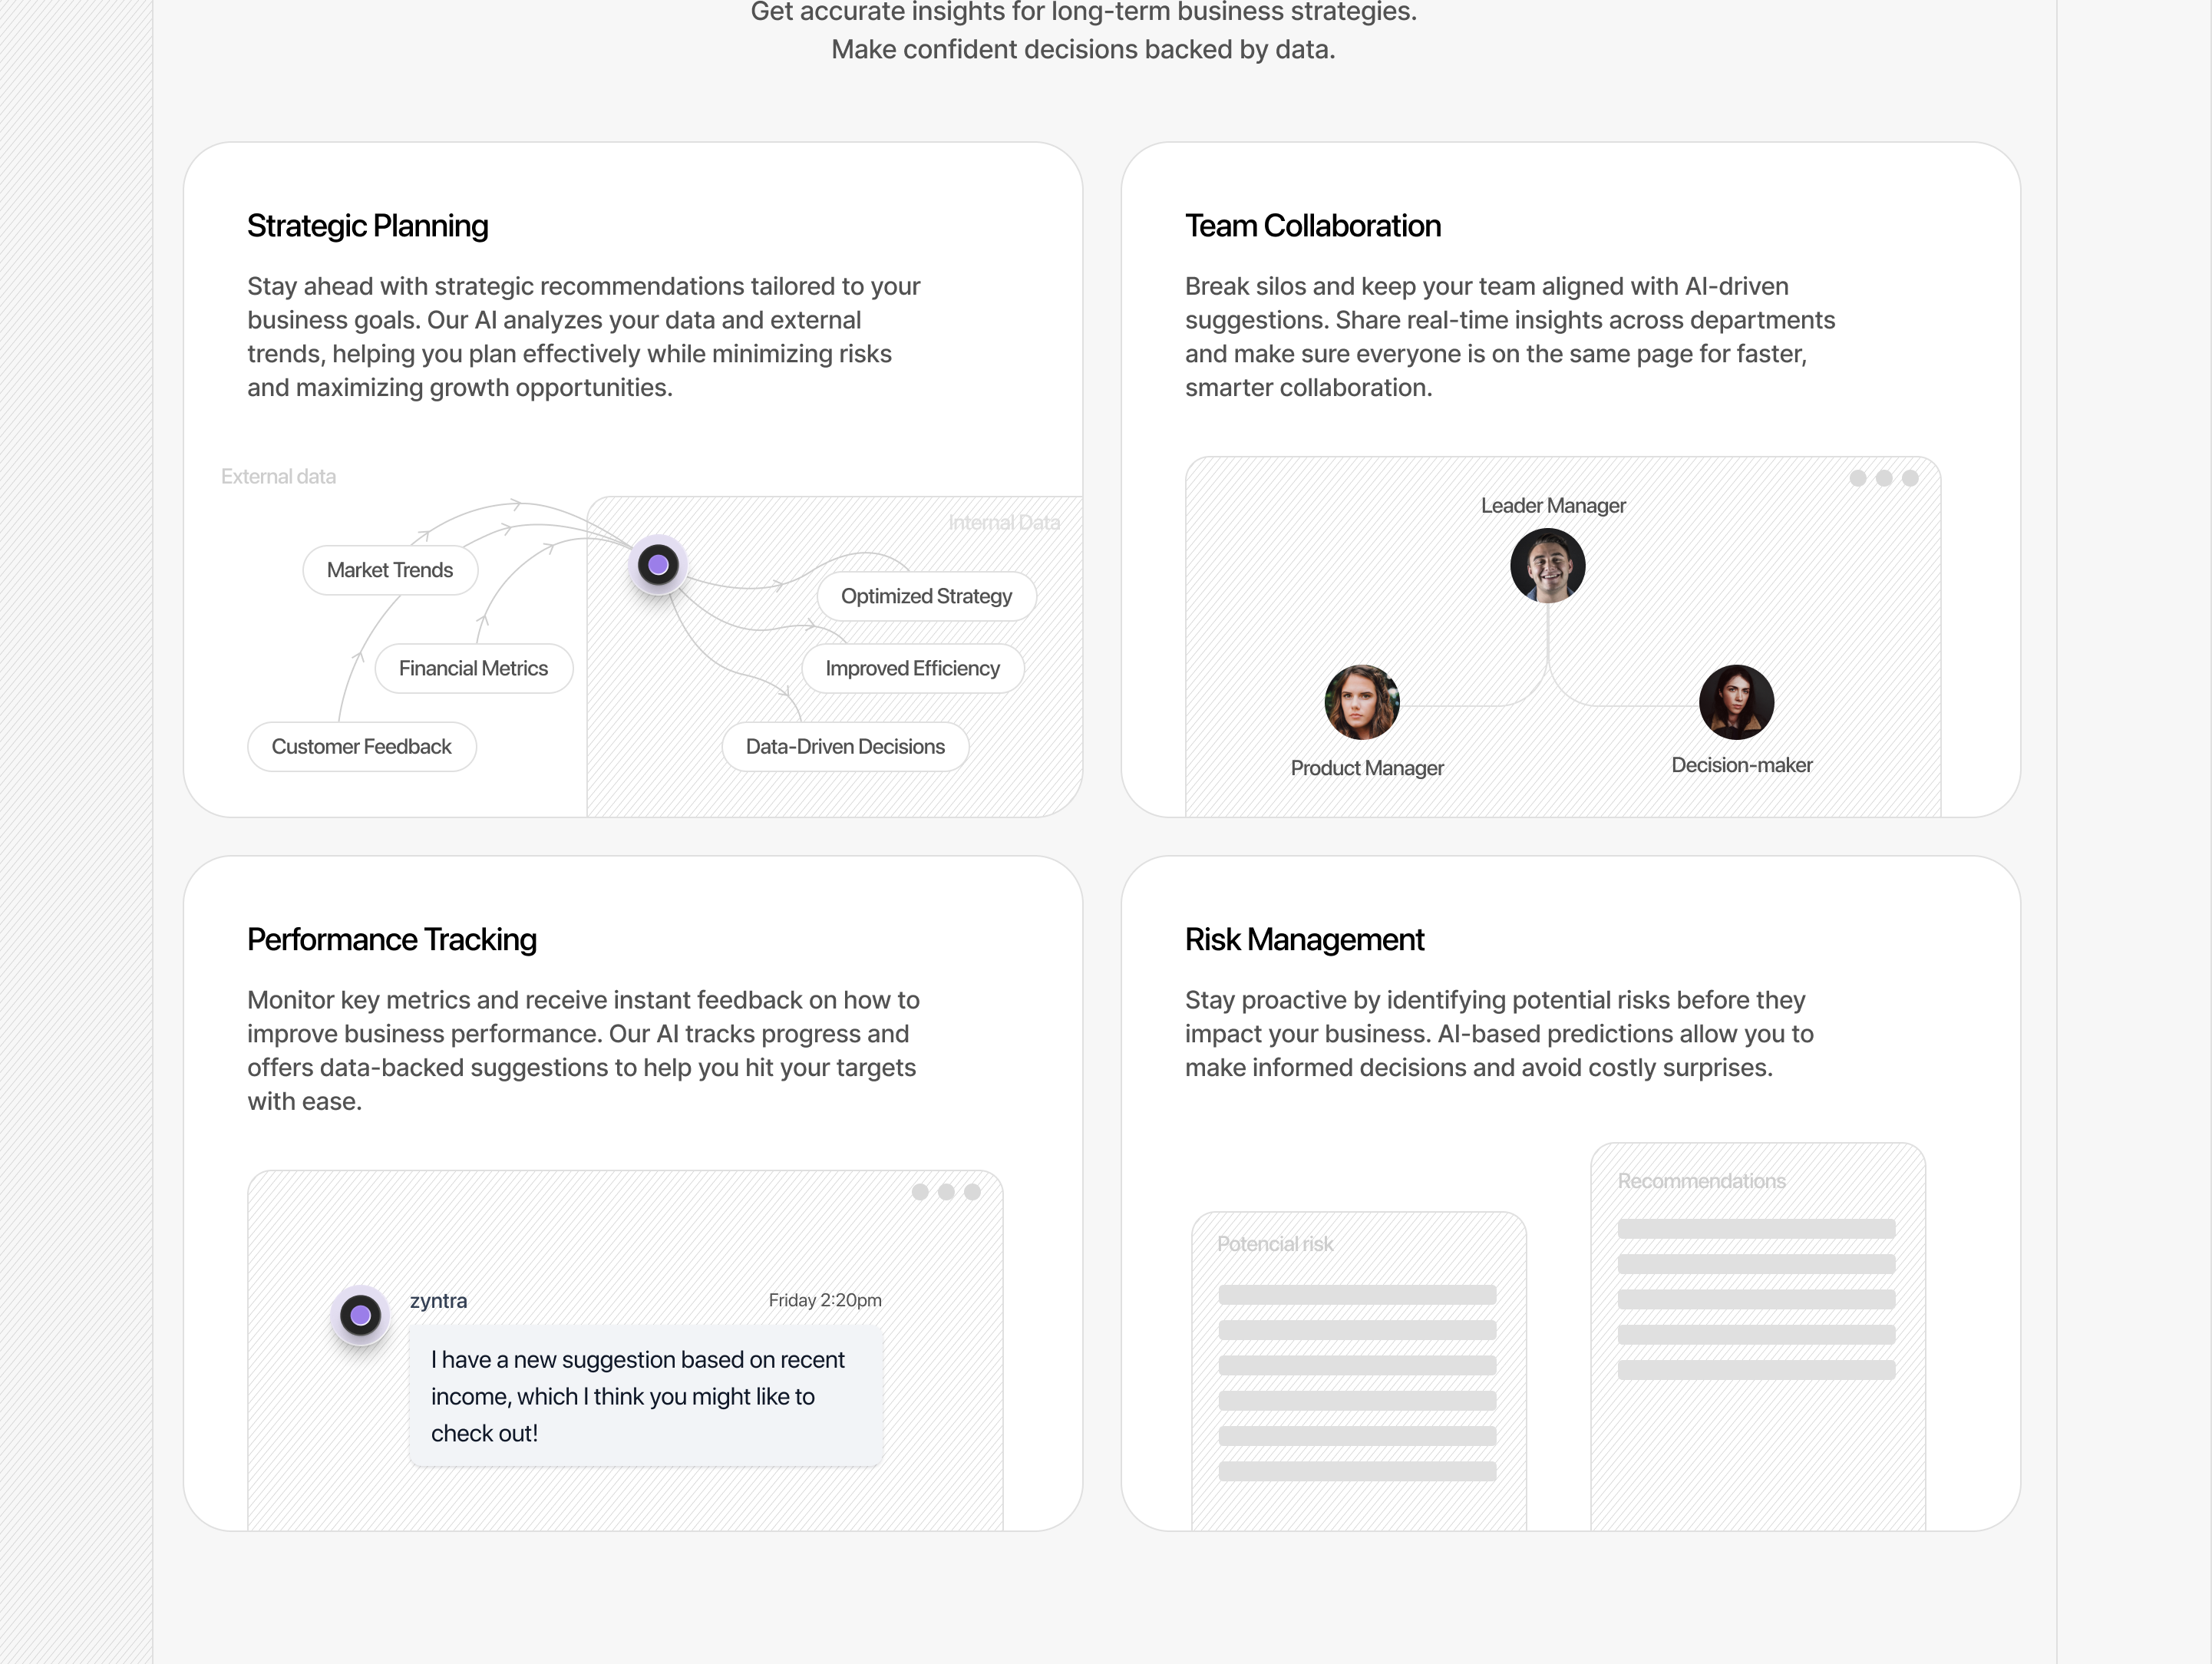The width and height of the screenshot is (2212, 1664).
Task: Open the Performance Tracking heading
Action: click(391, 940)
